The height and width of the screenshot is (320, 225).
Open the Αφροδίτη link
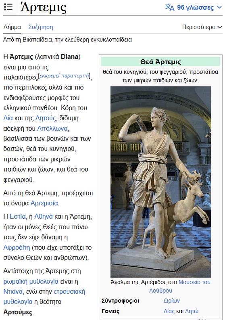pyautogui.click(x=17, y=247)
